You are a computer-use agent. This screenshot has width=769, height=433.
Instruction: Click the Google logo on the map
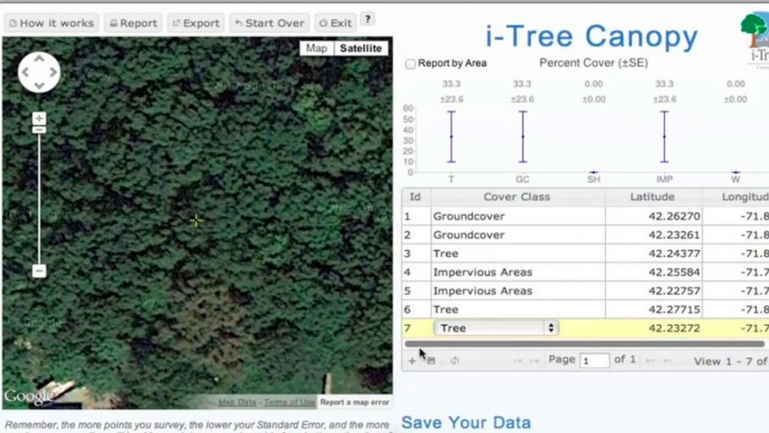point(27,396)
